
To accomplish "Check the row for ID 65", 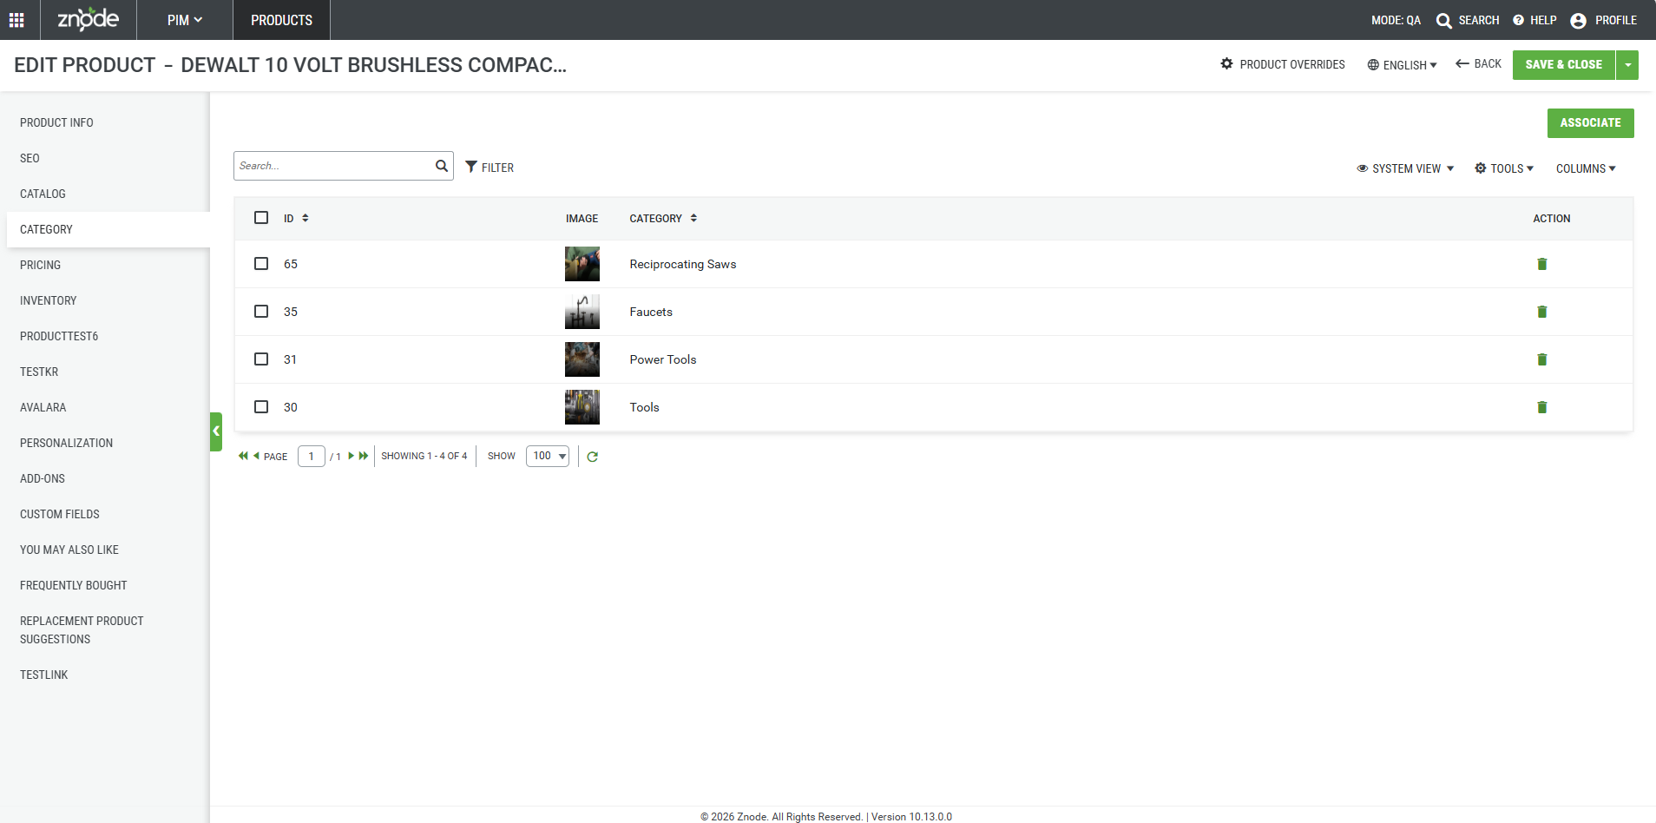I will [x=261, y=264].
